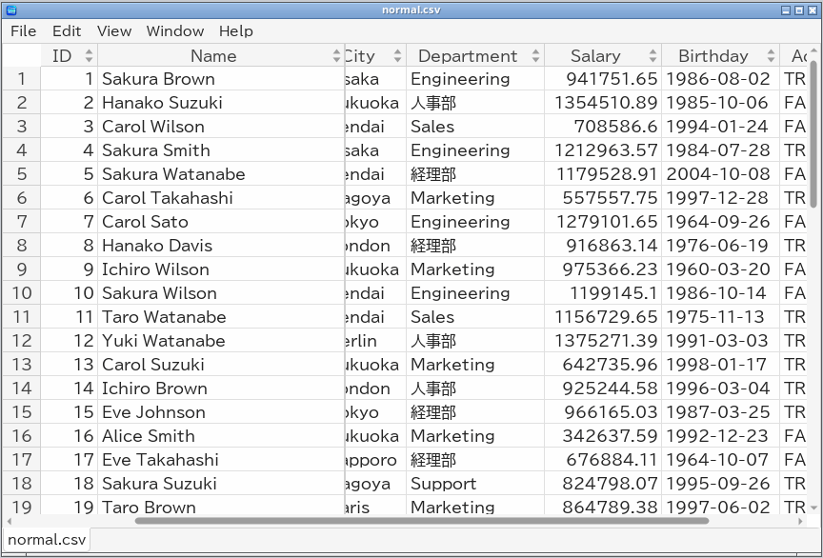Select row header 13
The image size is (823, 558).
22,365
